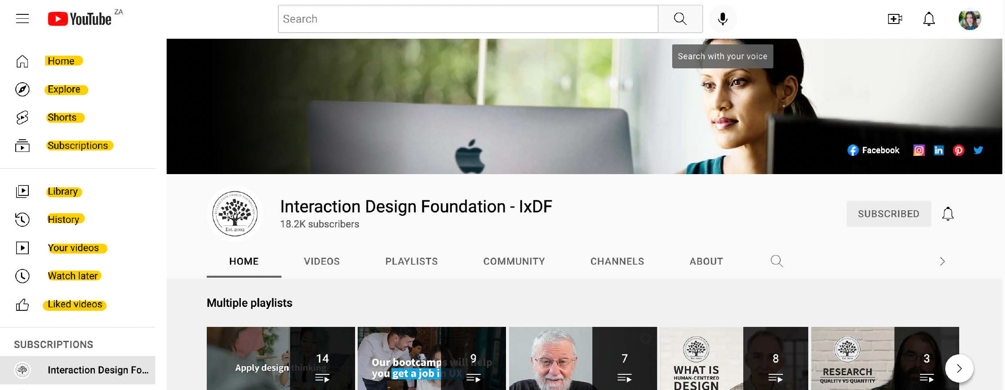Click the SUBSCRIBED button
1005x390 pixels.
(889, 214)
